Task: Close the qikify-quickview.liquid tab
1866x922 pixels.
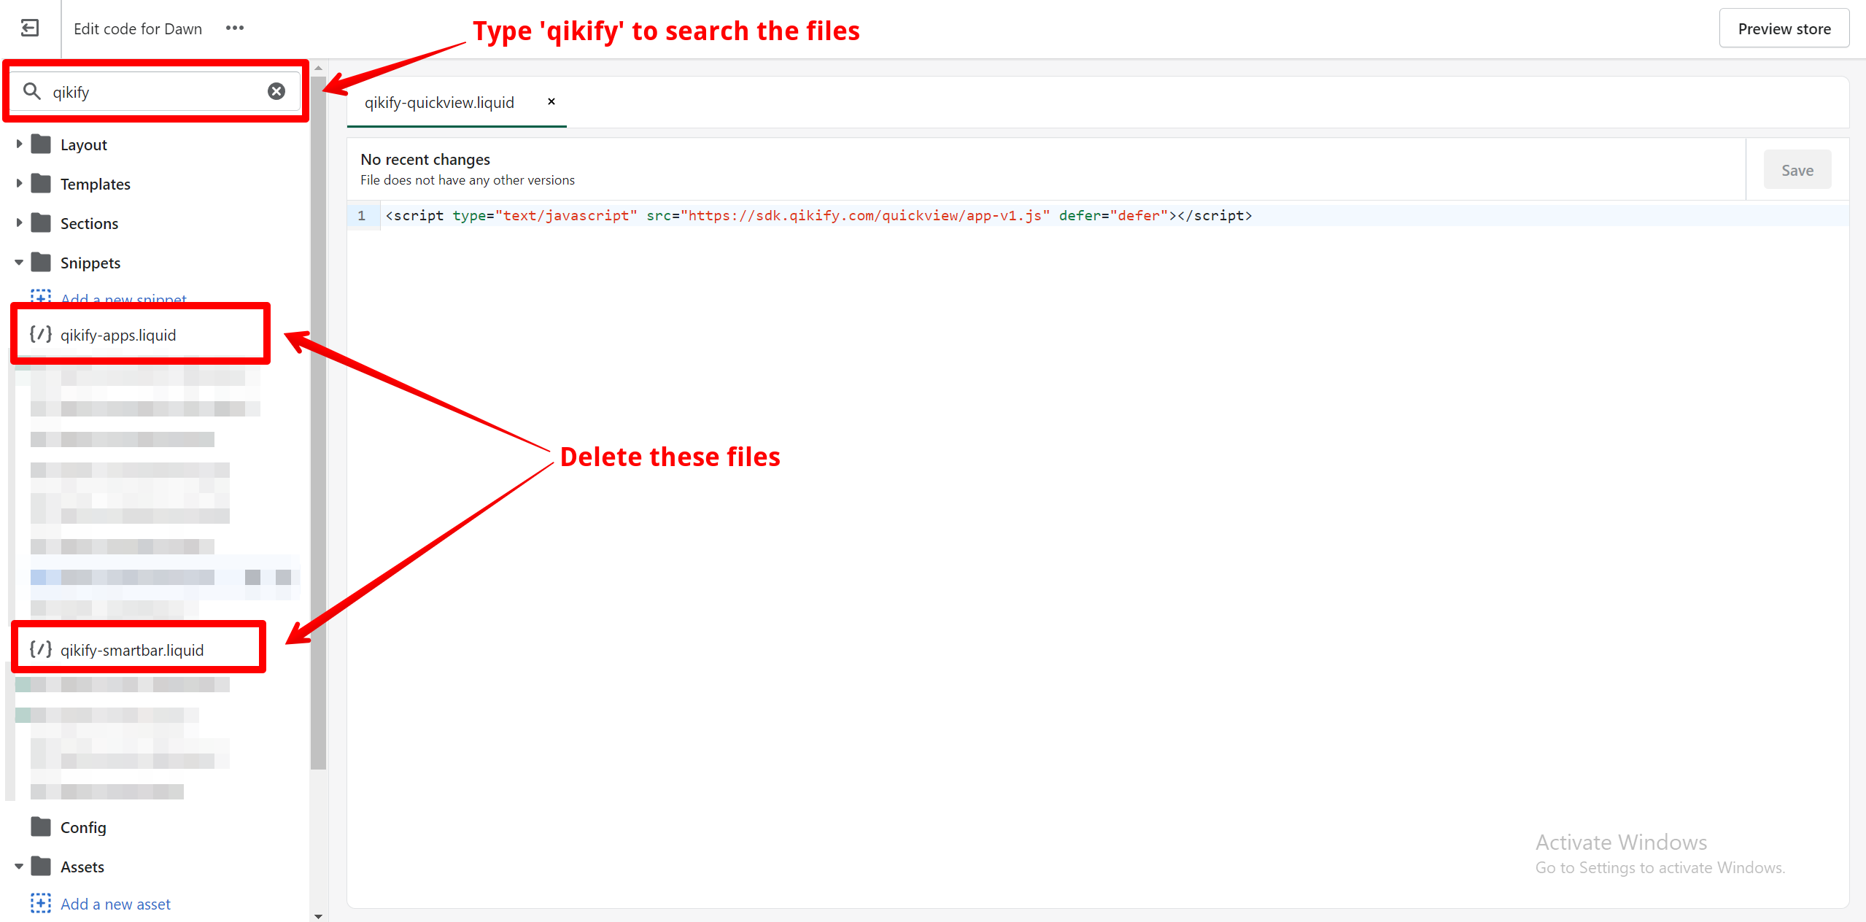Action: [x=551, y=101]
